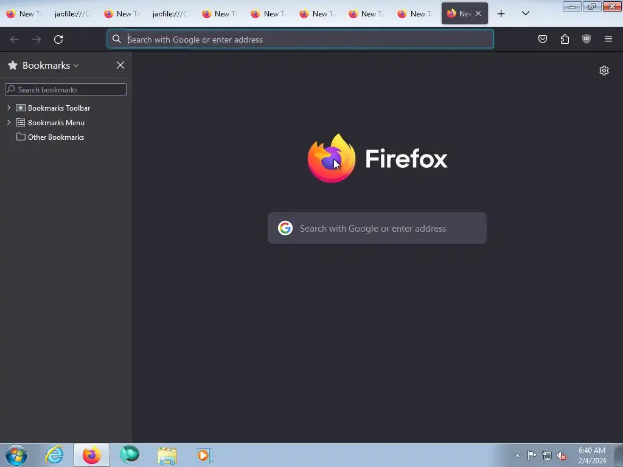Open the teal globe app in taskbar

pyautogui.click(x=130, y=455)
